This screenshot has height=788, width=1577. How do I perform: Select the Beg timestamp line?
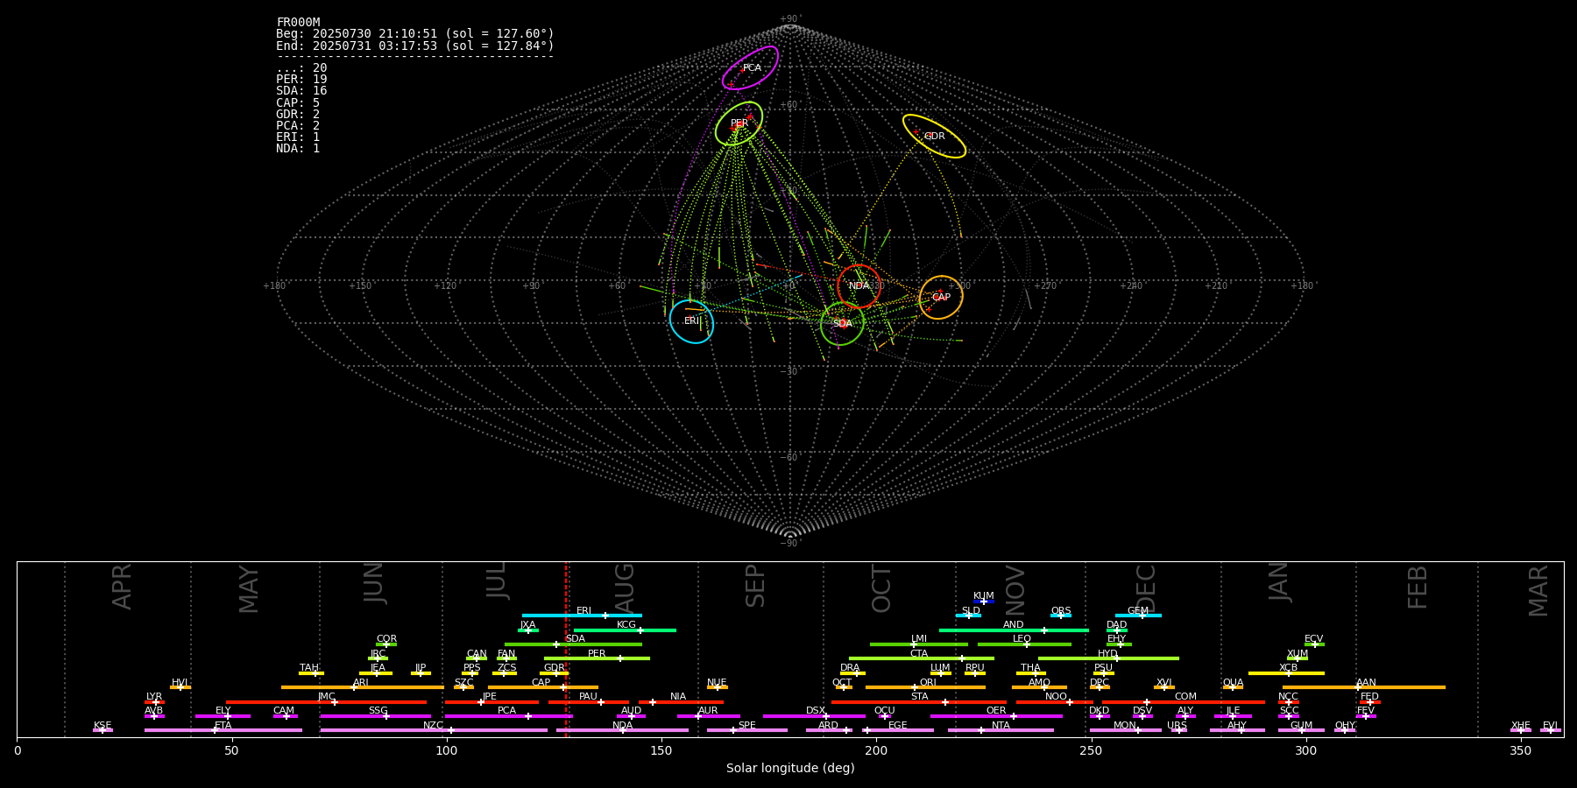tap(415, 34)
